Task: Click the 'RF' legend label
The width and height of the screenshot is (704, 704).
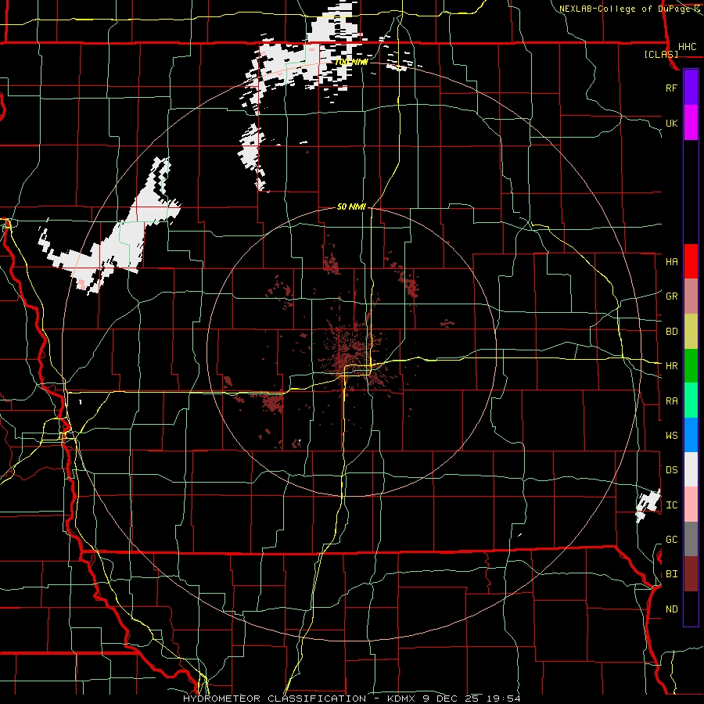Action: (x=672, y=88)
